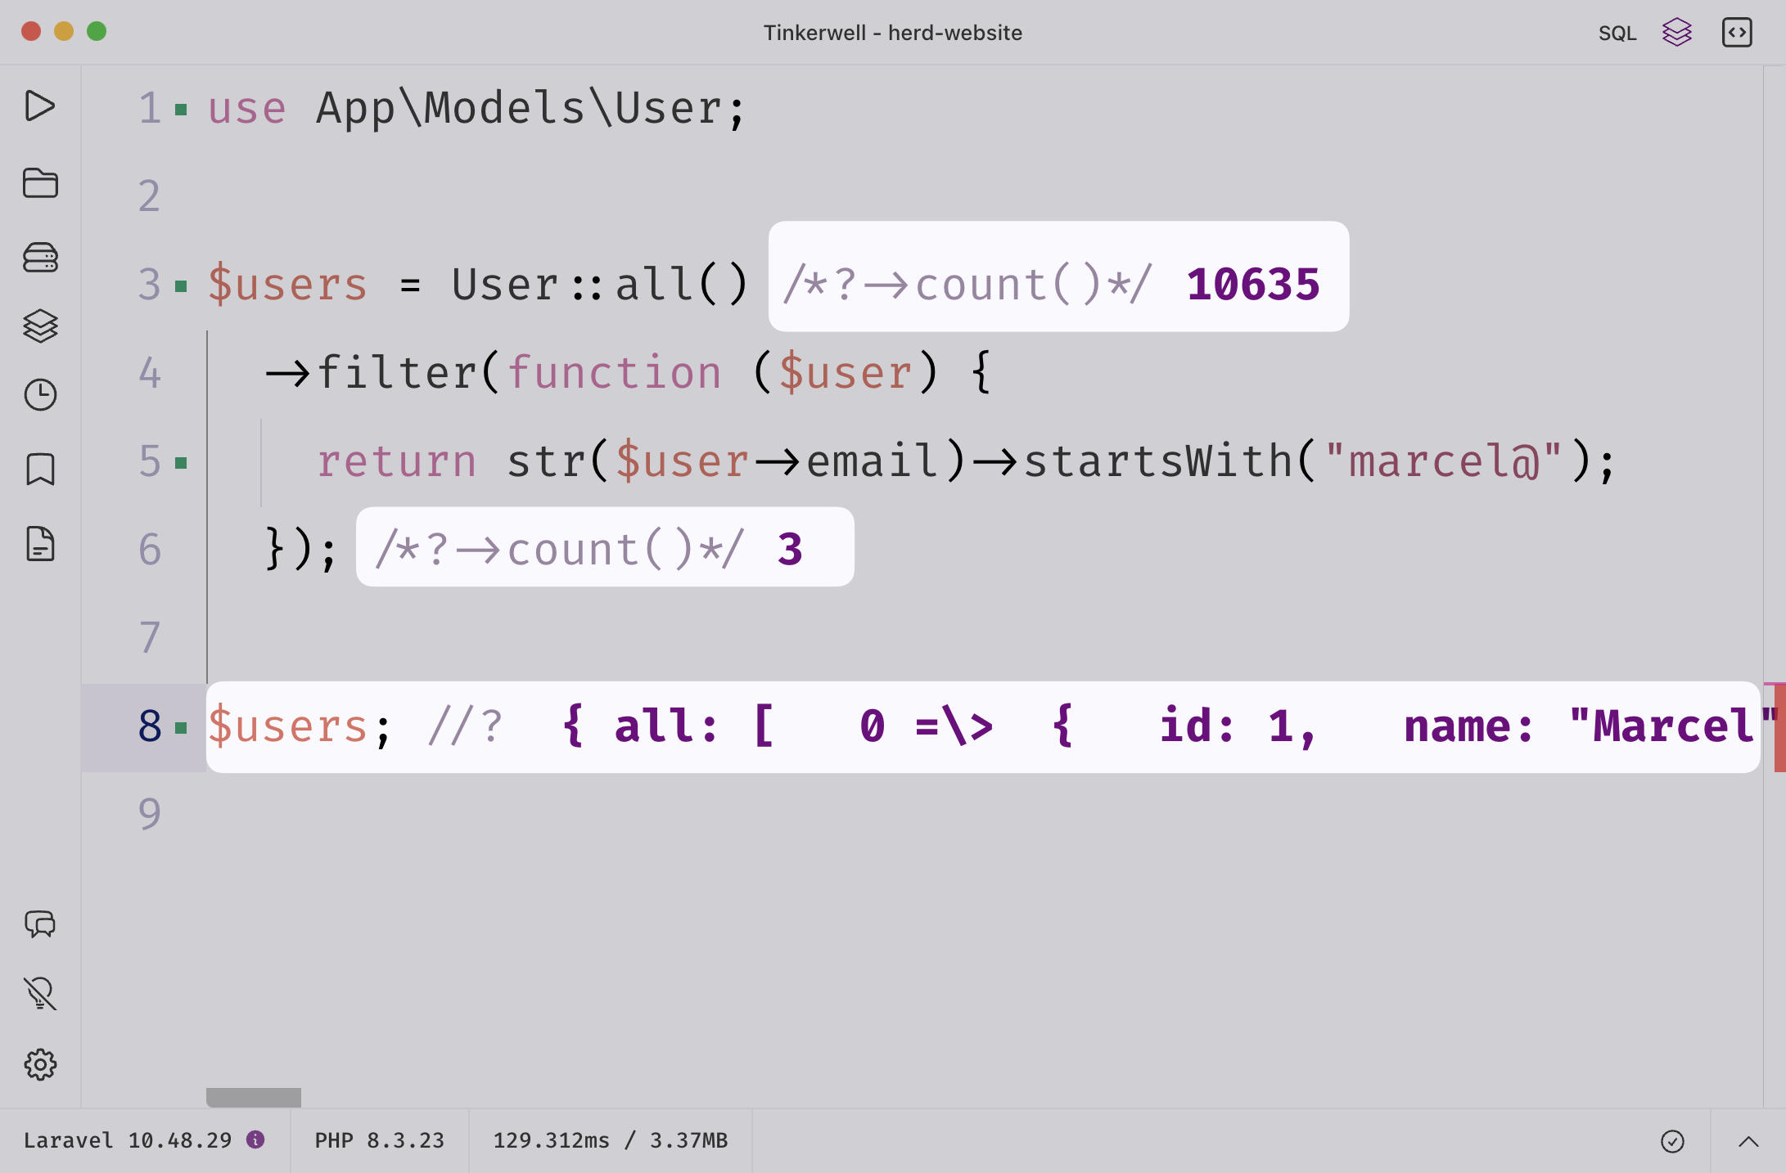The width and height of the screenshot is (1786, 1173).
Task: Click the horizontal scrollbar thumb
Action: tap(253, 1097)
